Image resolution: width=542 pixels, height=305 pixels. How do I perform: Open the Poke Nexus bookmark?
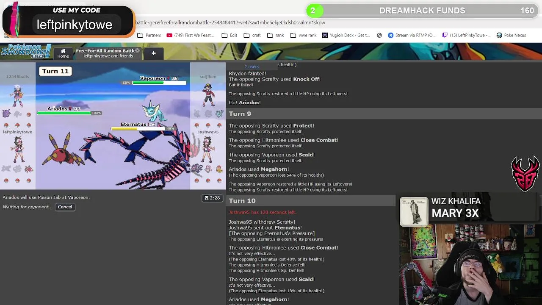(x=511, y=35)
